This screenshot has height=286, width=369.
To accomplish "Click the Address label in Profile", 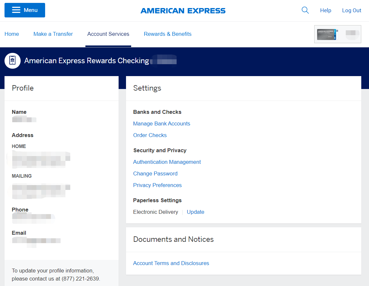I will 23,135.
